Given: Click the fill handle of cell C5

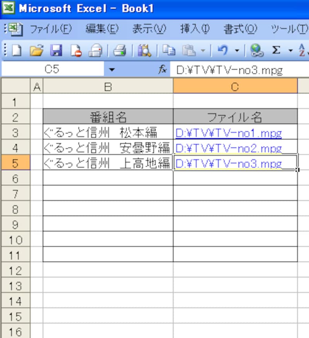Looking at the screenshot, I should pyautogui.click(x=297, y=170).
